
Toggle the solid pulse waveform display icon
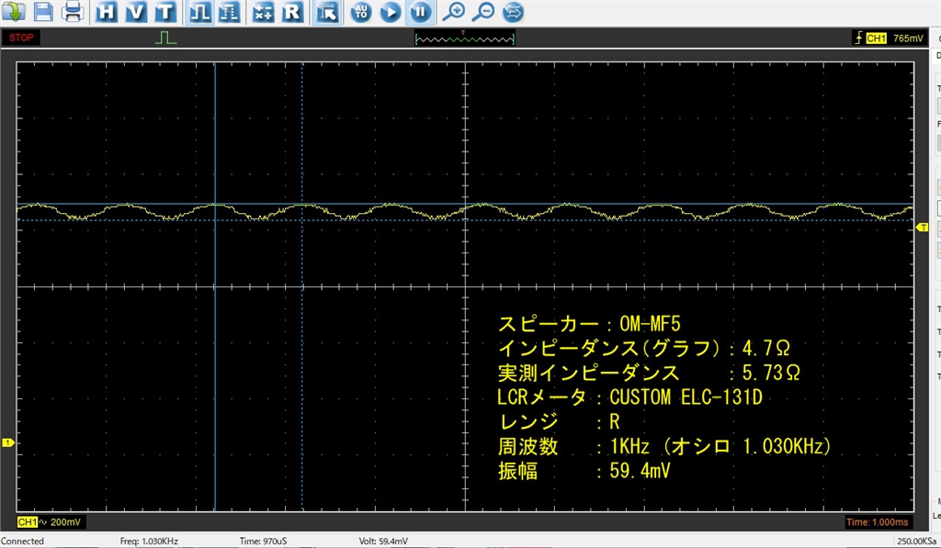coord(199,12)
